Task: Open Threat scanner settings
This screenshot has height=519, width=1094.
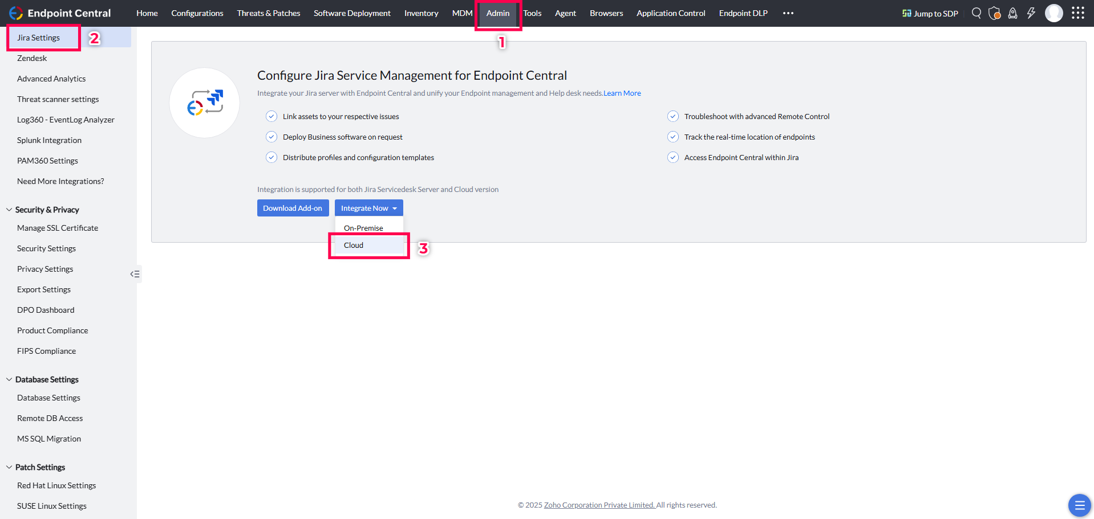Action: [58, 99]
